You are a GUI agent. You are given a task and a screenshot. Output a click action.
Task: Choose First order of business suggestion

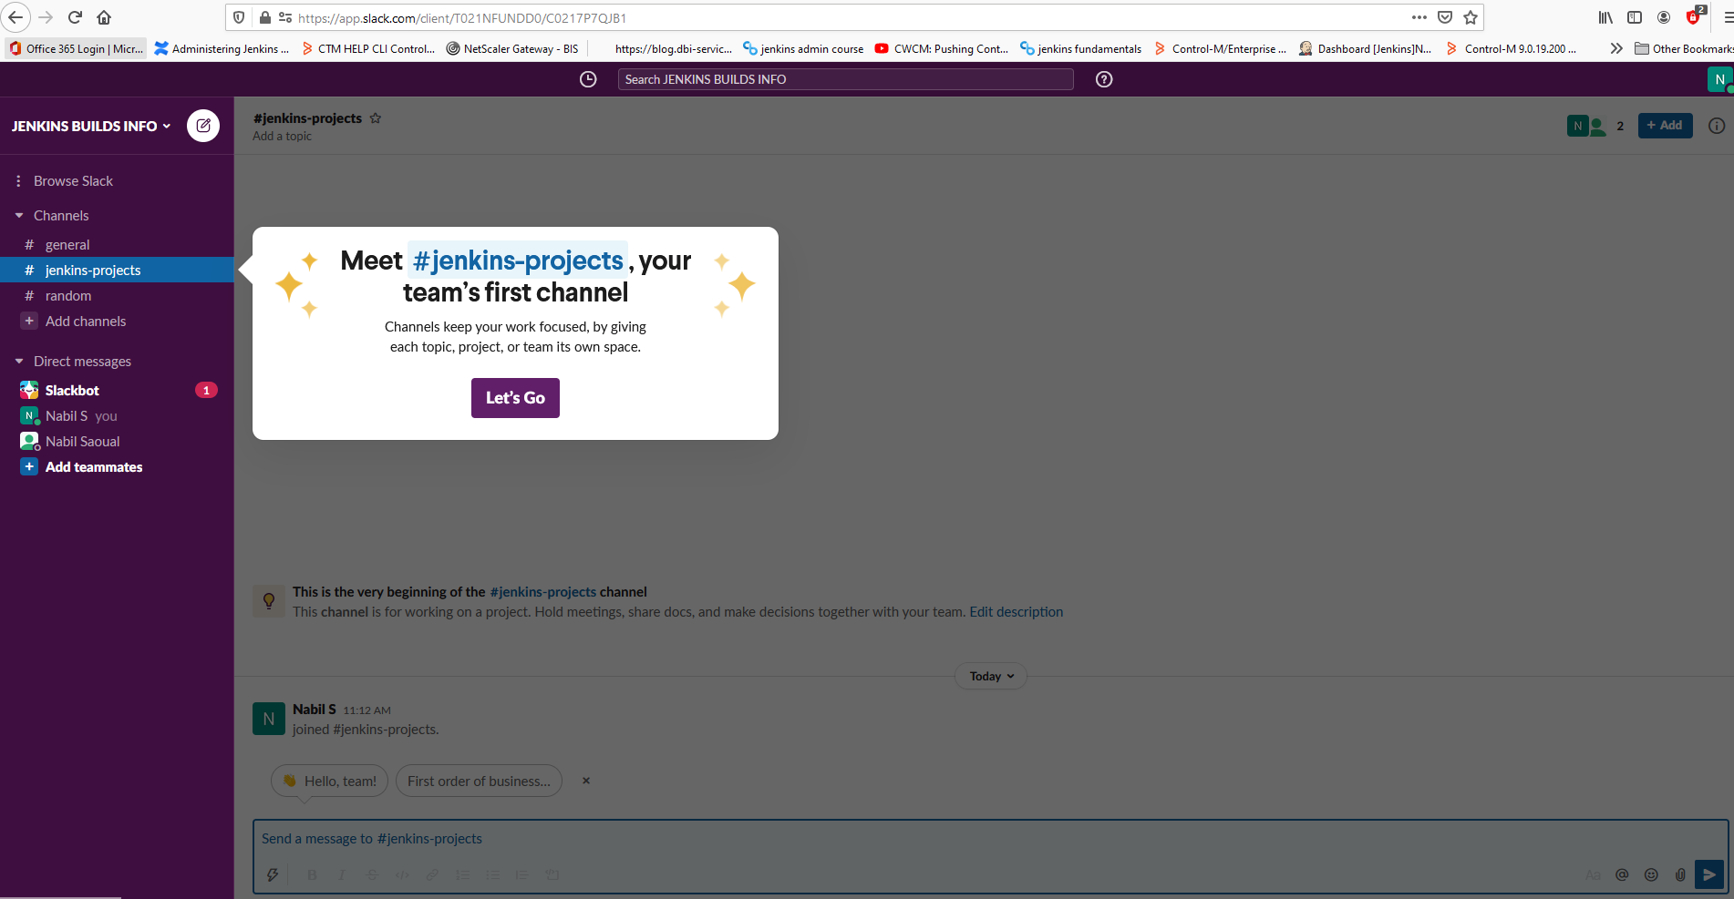479,781
